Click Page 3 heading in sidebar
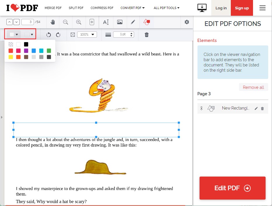 [204, 94]
